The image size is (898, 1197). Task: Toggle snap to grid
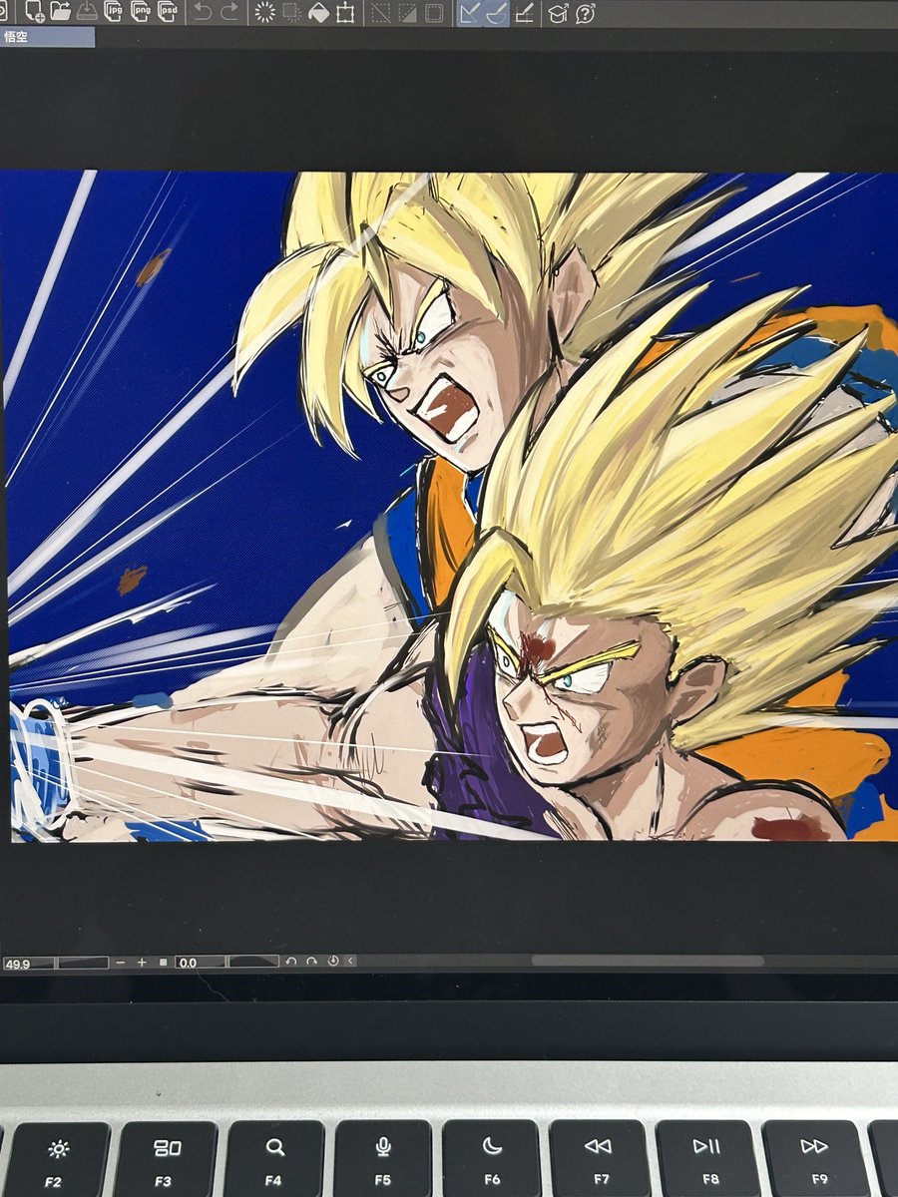tap(524, 12)
